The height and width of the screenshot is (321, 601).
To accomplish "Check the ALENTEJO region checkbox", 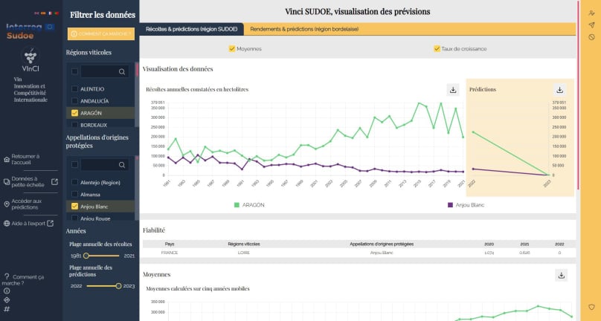I will tap(74, 88).
